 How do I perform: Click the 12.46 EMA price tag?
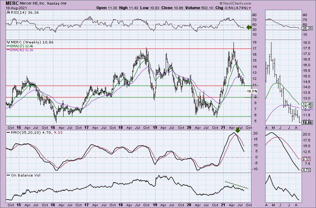[x=307, y=104]
